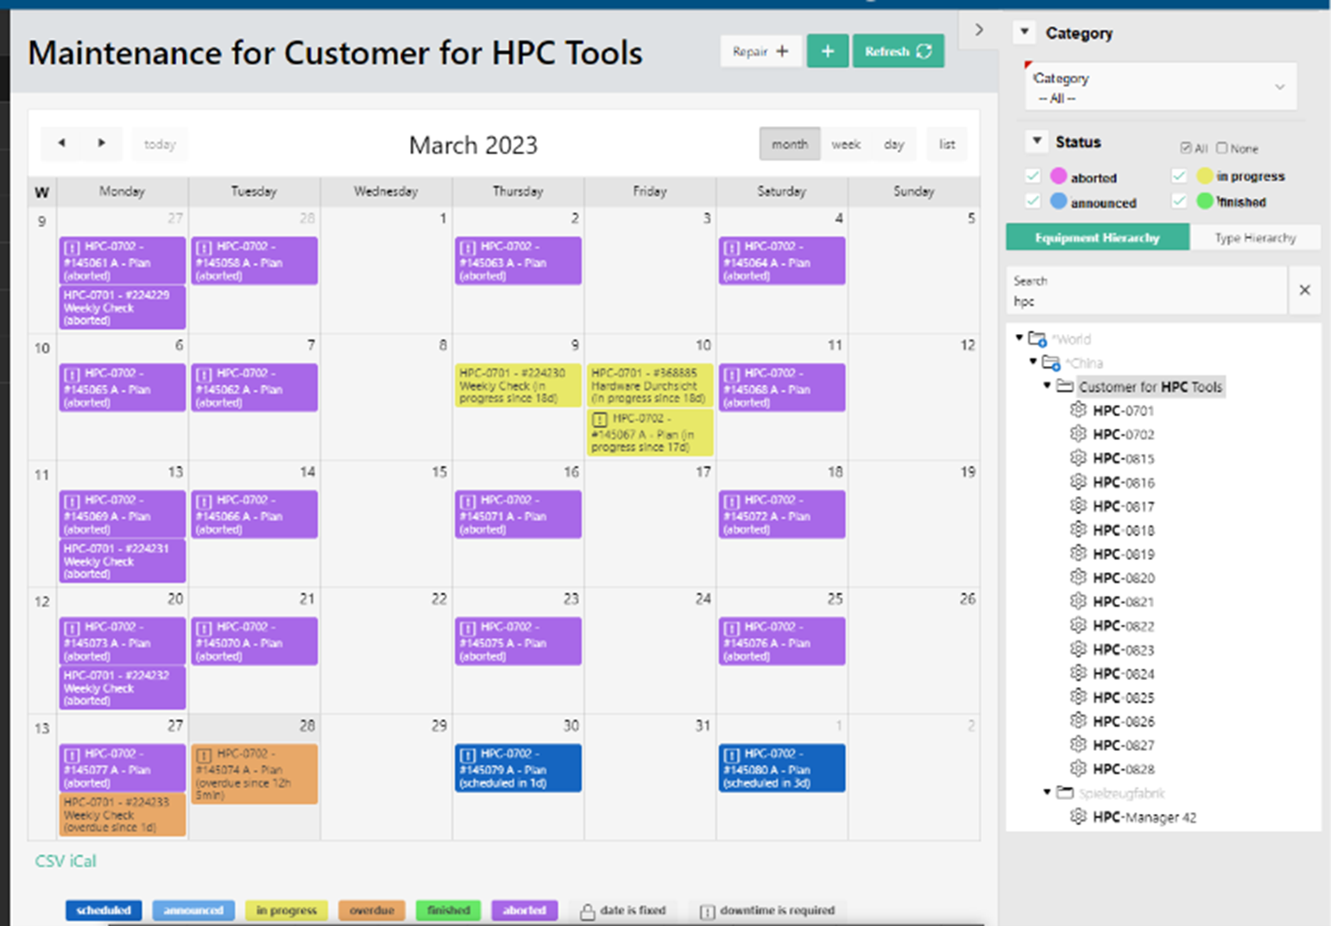
Task: Toggle the in progress status checkbox
Action: pos(1179,176)
